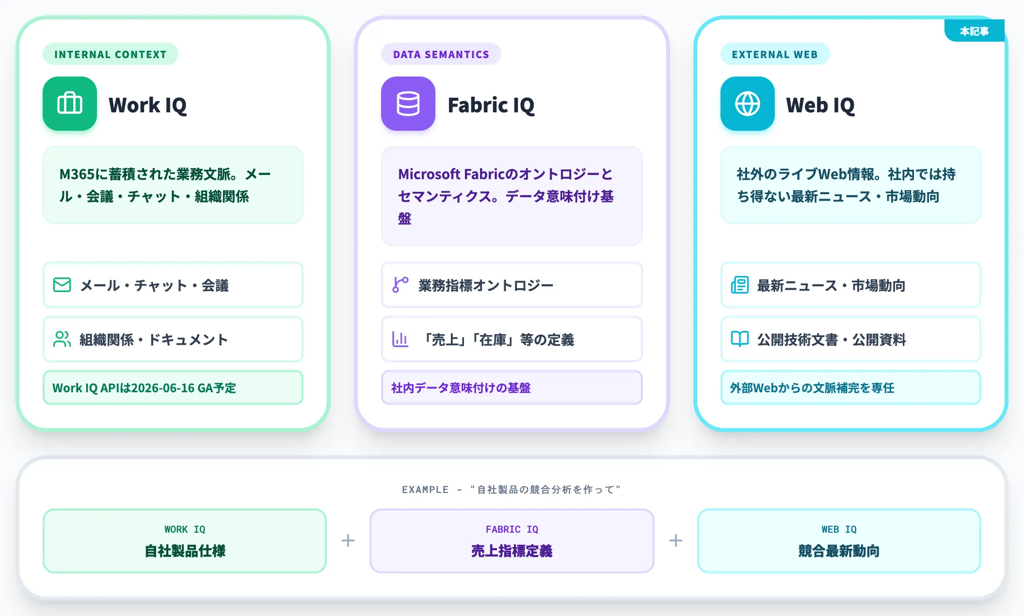Click the メール・チャット・会議 row
Viewport: 1024px width, 616px height.
[x=173, y=285]
